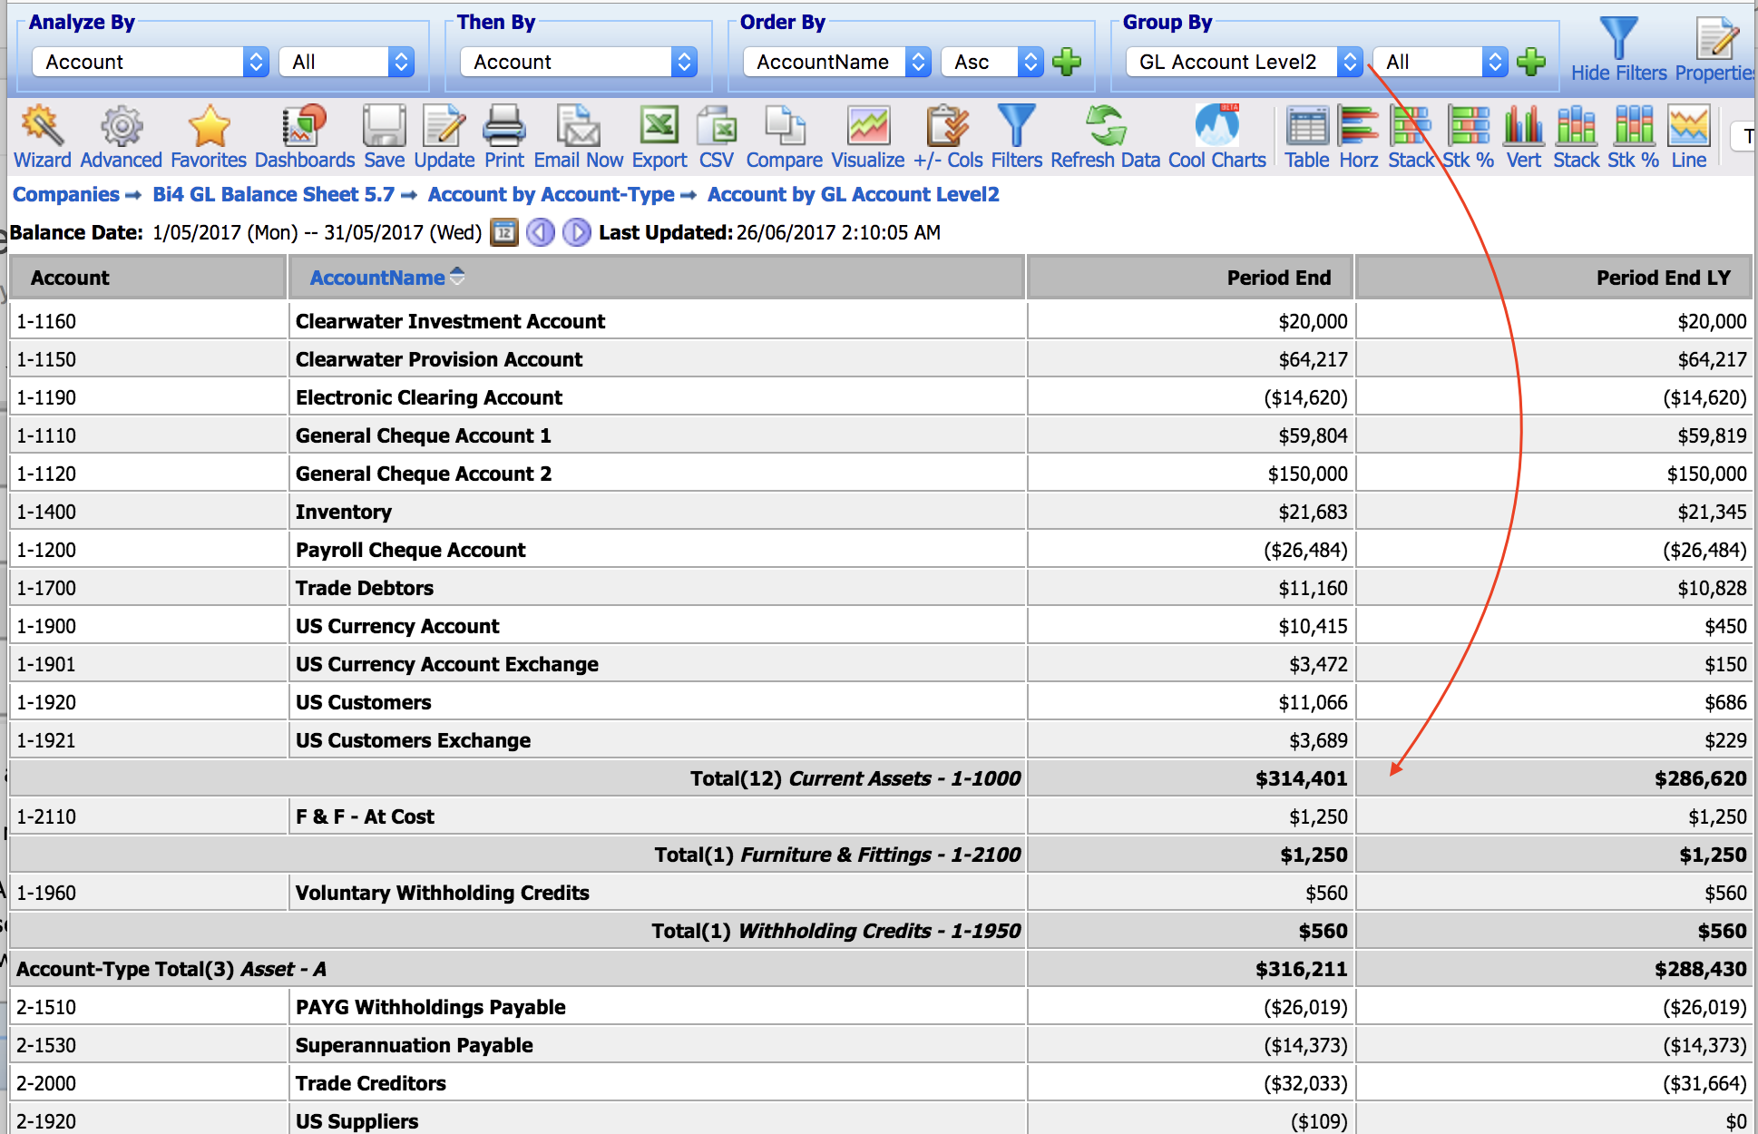Switch to vertical Stack chart
1758x1134 pixels.
pyautogui.click(x=1576, y=137)
